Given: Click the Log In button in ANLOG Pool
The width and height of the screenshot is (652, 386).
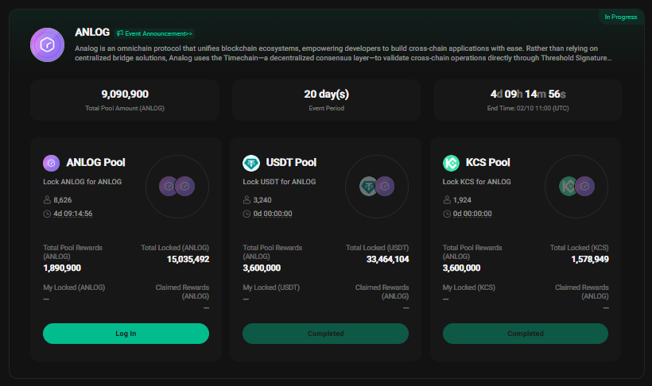Looking at the screenshot, I should 126,334.
